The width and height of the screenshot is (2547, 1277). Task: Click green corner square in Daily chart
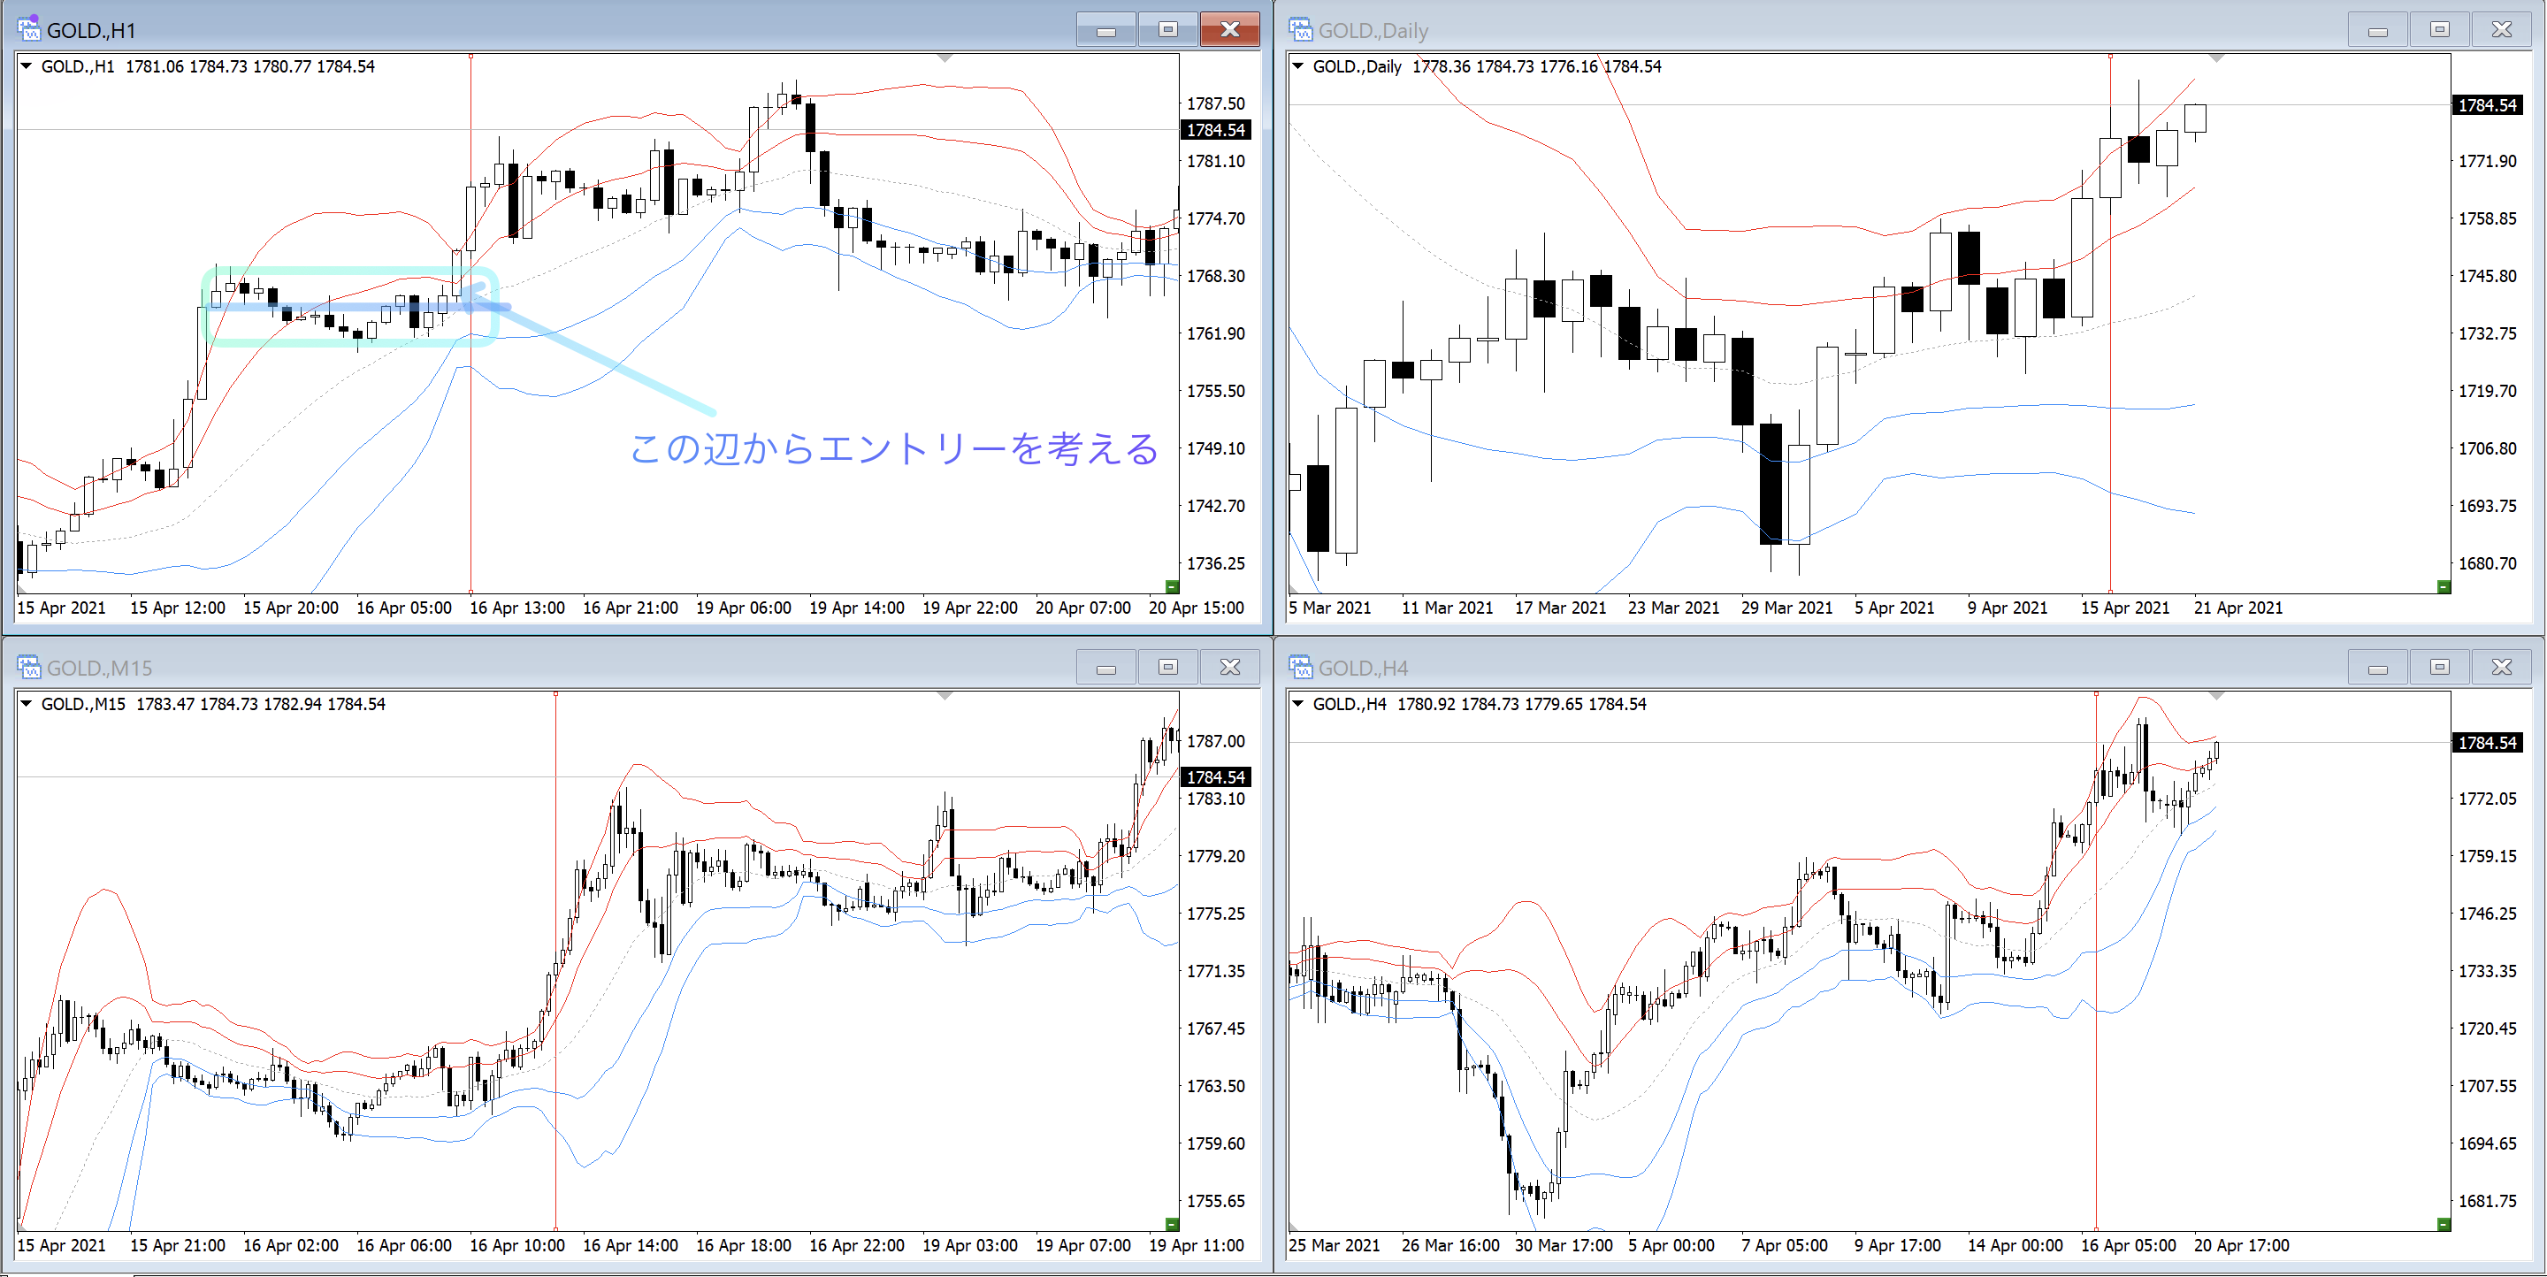2444,586
